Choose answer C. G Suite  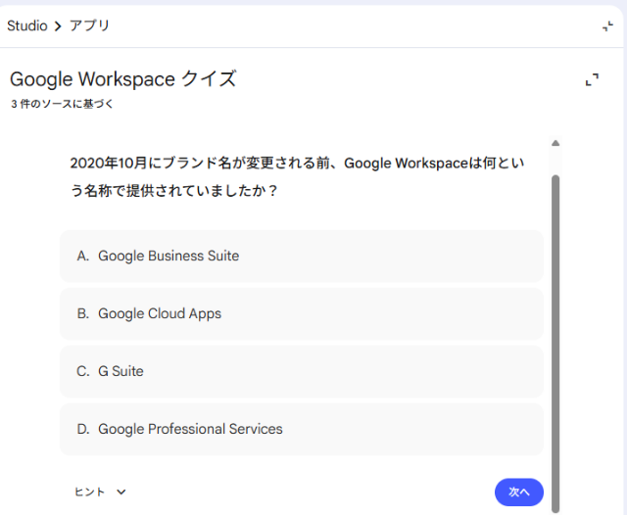point(302,371)
